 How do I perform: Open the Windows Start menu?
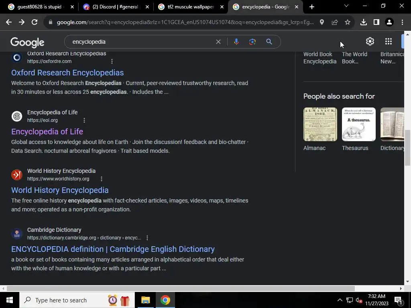(10, 300)
